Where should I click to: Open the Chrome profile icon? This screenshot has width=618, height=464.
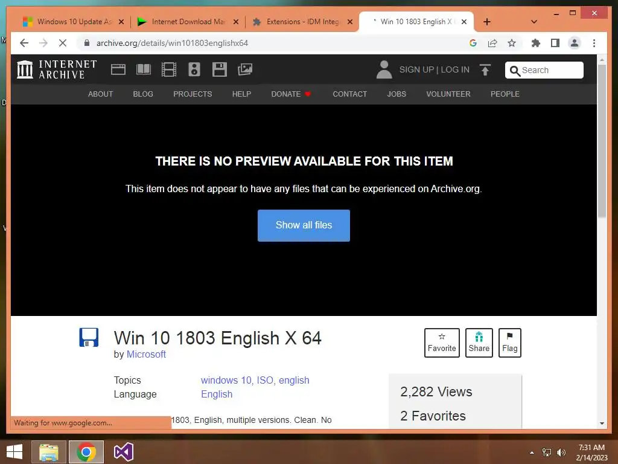pos(575,43)
